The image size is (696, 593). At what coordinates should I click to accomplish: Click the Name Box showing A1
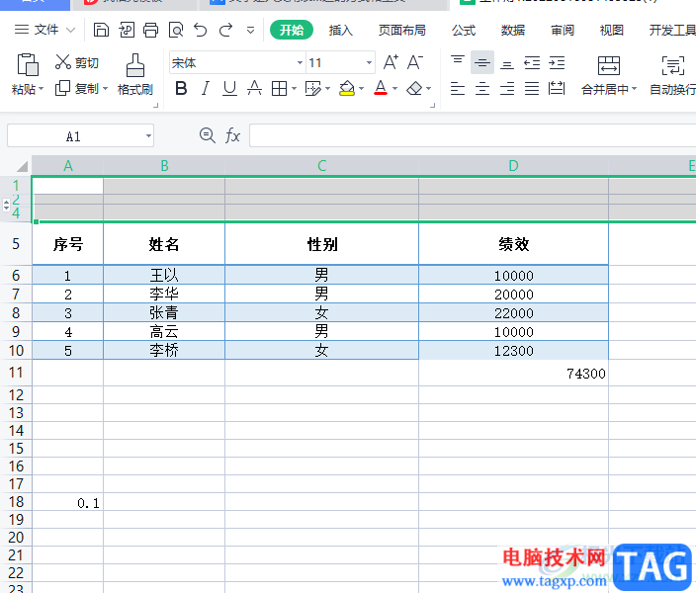point(73,135)
